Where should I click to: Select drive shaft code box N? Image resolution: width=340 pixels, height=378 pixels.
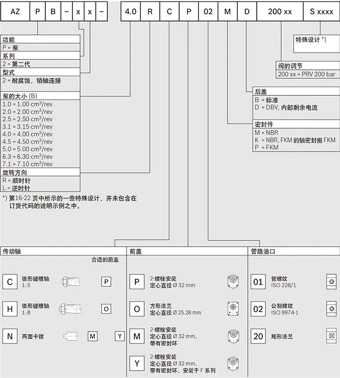click(x=10, y=336)
